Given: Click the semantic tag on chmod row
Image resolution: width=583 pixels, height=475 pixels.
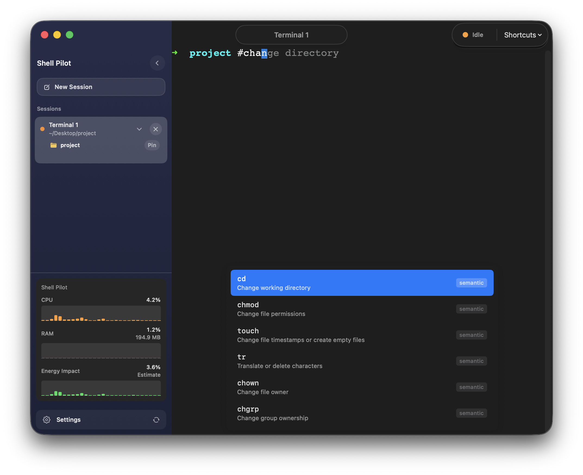Looking at the screenshot, I should pos(471,309).
